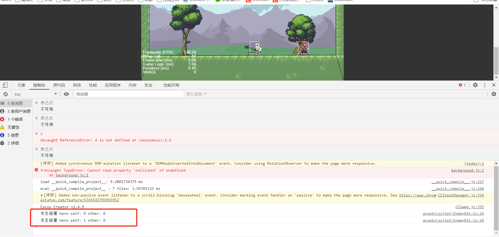Close the DevTools panel
499x237 pixels.
(494, 85)
